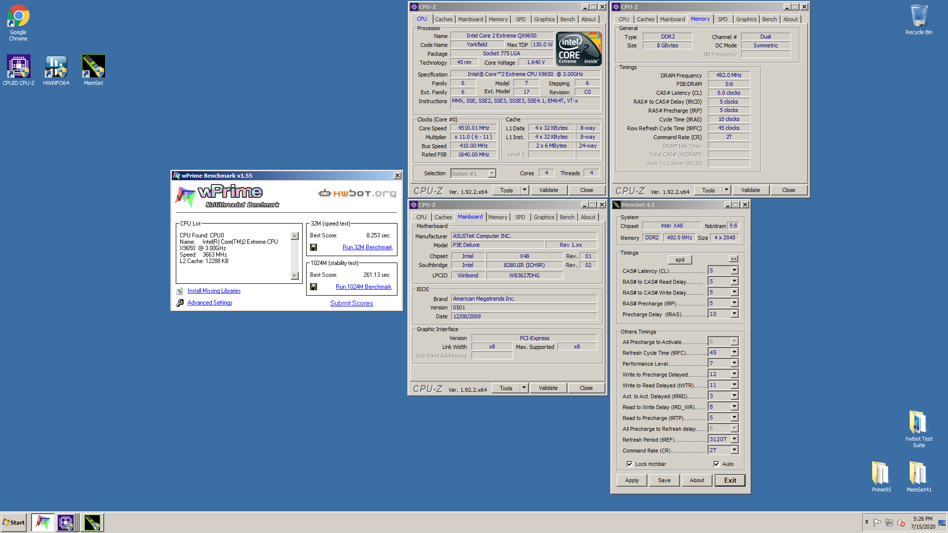Open Refresh Period (tREF) dropdown
The height and width of the screenshot is (533, 948).
[x=734, y=439]
